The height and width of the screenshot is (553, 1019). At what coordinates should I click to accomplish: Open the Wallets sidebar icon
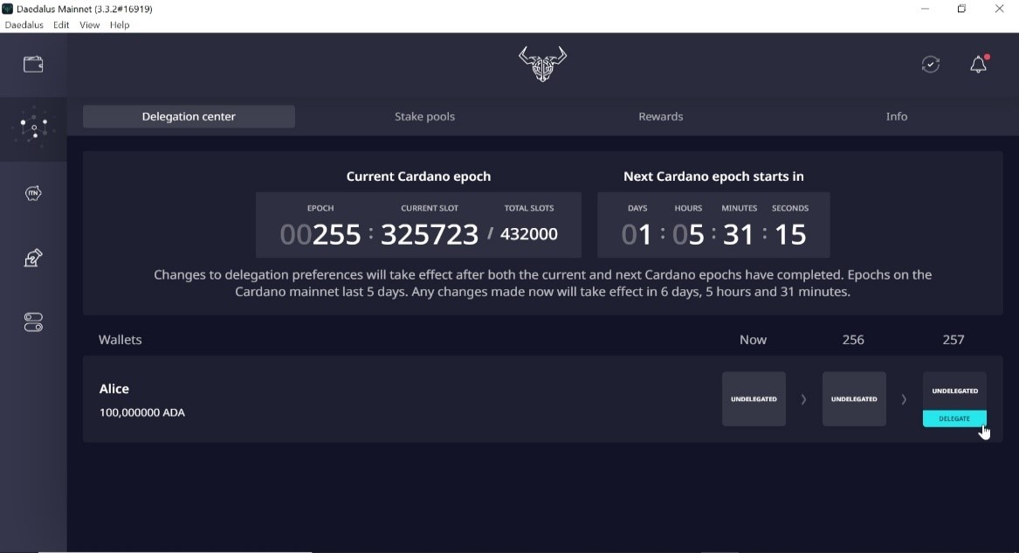click(x=33, y=65)
